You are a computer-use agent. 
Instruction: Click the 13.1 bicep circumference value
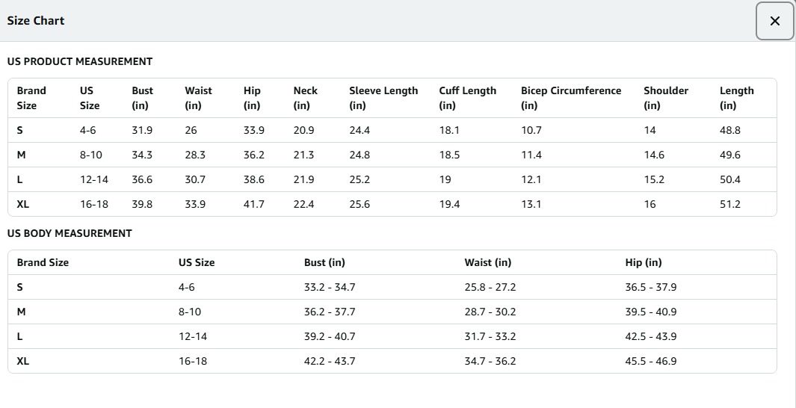(x=531, y=204)
